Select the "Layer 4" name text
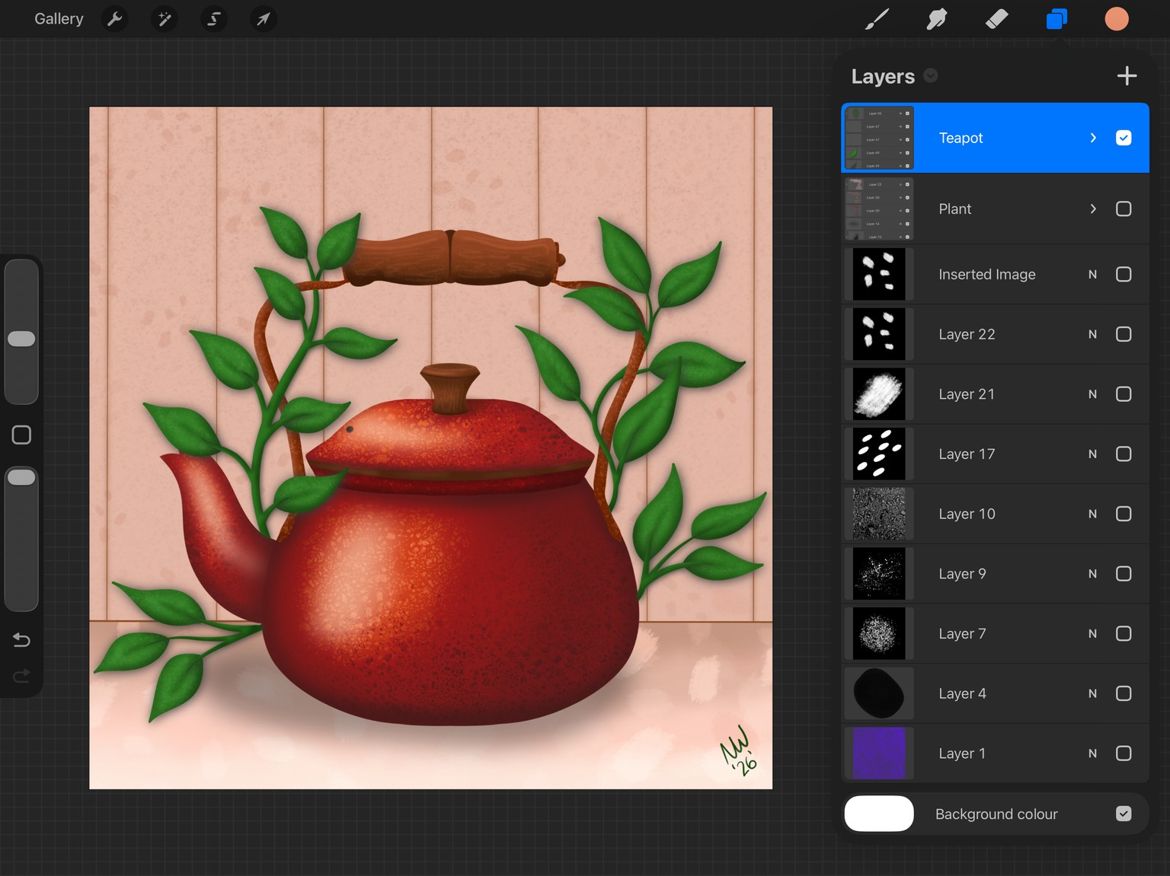The height and width of the screenshot is (876, 1170). 962,693
